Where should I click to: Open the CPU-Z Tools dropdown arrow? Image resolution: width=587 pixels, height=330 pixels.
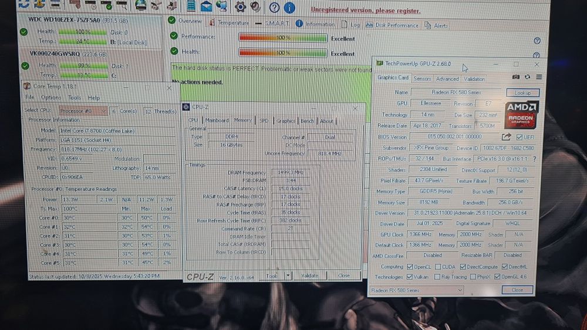[x=288, y=275]
